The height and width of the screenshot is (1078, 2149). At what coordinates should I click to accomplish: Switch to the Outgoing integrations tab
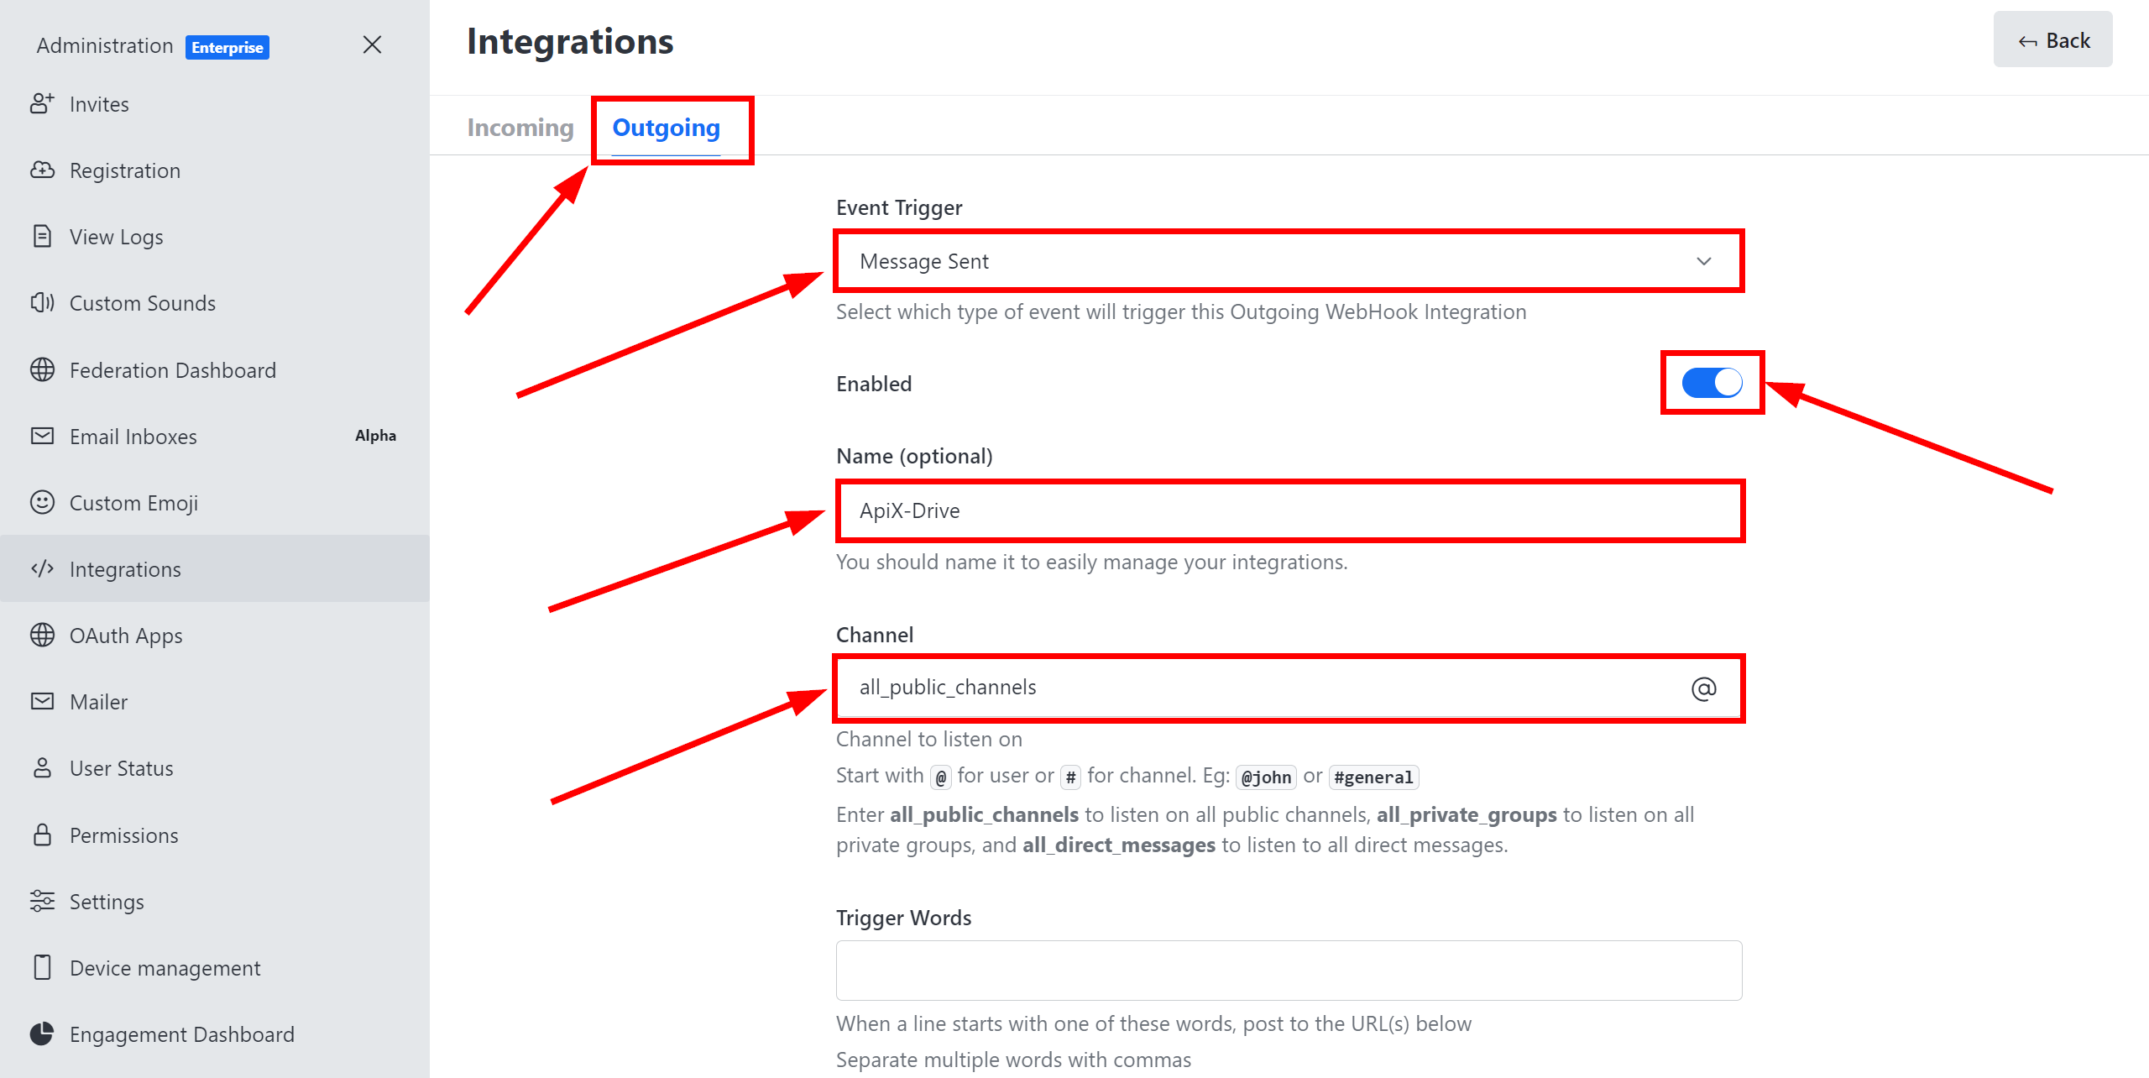(667, 127)
